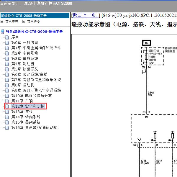The image size is (177, 177).
Task: Click the 3440 OG wire label
Action: click(x=151, y=94)
